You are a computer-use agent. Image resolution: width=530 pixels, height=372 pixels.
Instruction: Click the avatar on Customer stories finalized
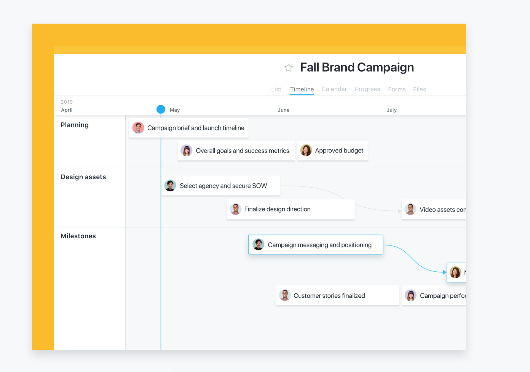pyautogui.click(x=284, y=295)
